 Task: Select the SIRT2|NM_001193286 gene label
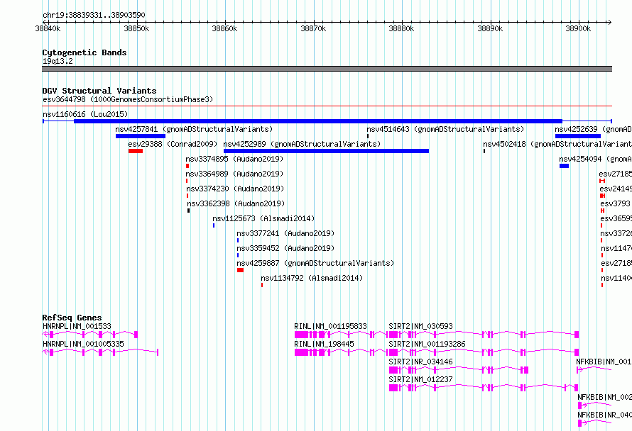(427, 344)
